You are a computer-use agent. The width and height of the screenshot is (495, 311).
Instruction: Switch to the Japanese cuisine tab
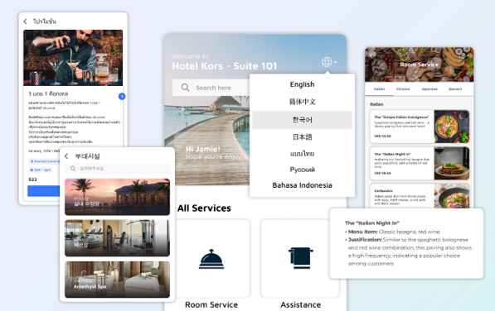(x=429, y=89)
